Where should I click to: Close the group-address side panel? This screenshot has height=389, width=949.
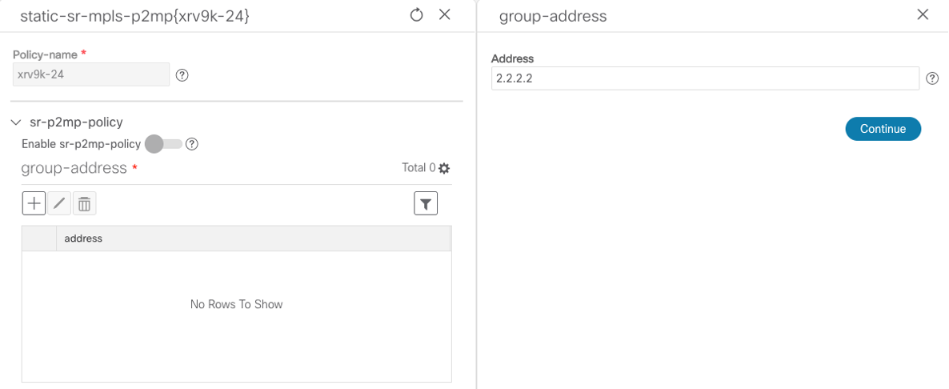click(x=923, y=15)
